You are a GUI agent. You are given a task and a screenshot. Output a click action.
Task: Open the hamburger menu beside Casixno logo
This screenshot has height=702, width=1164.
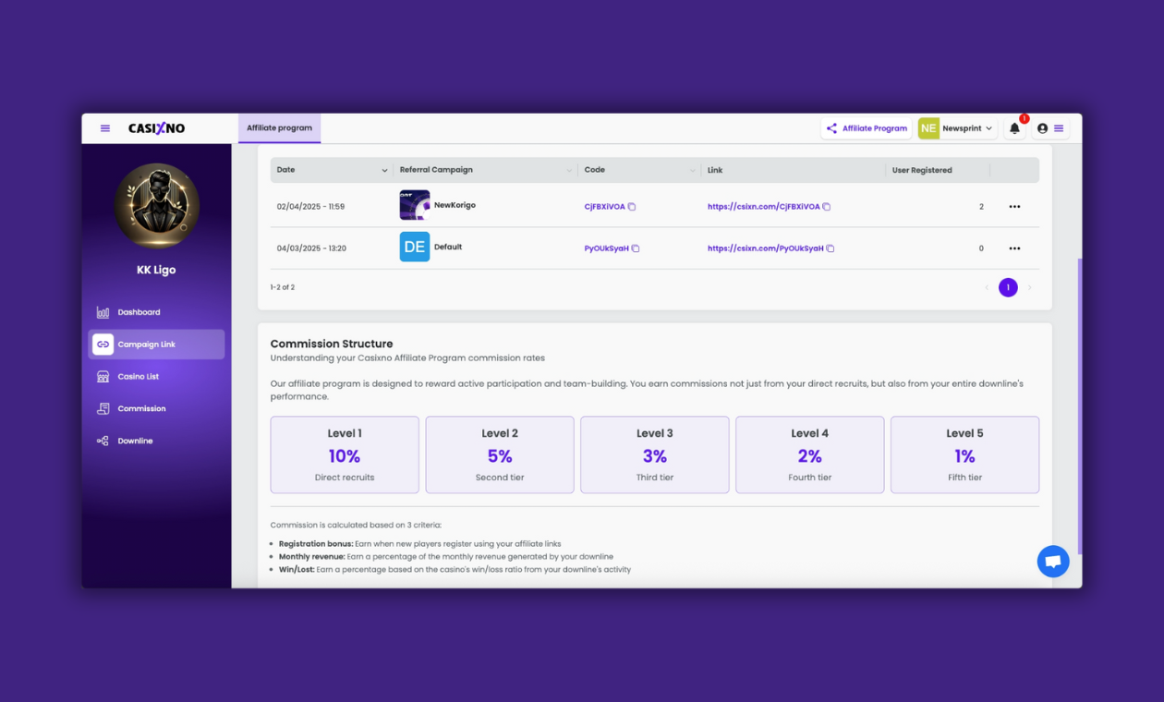pyautogui.click(x=105, y=128)
